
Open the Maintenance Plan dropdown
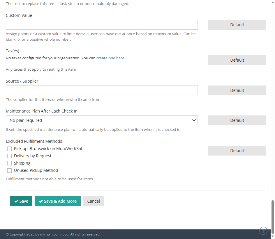[x=102, y=120]
